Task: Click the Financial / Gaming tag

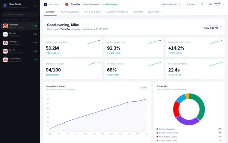Action: pyautogui.click(x=91, y=4)
